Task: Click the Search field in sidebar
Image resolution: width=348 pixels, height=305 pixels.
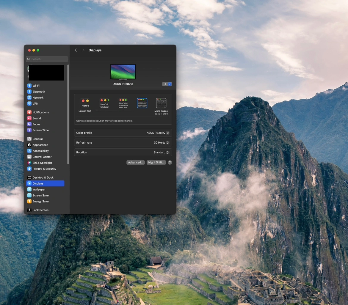Action: (47, 59)
